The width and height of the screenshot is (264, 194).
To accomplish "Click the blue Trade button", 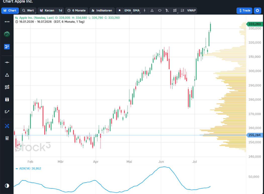I will pyautogui.click(x=244, y=11).
